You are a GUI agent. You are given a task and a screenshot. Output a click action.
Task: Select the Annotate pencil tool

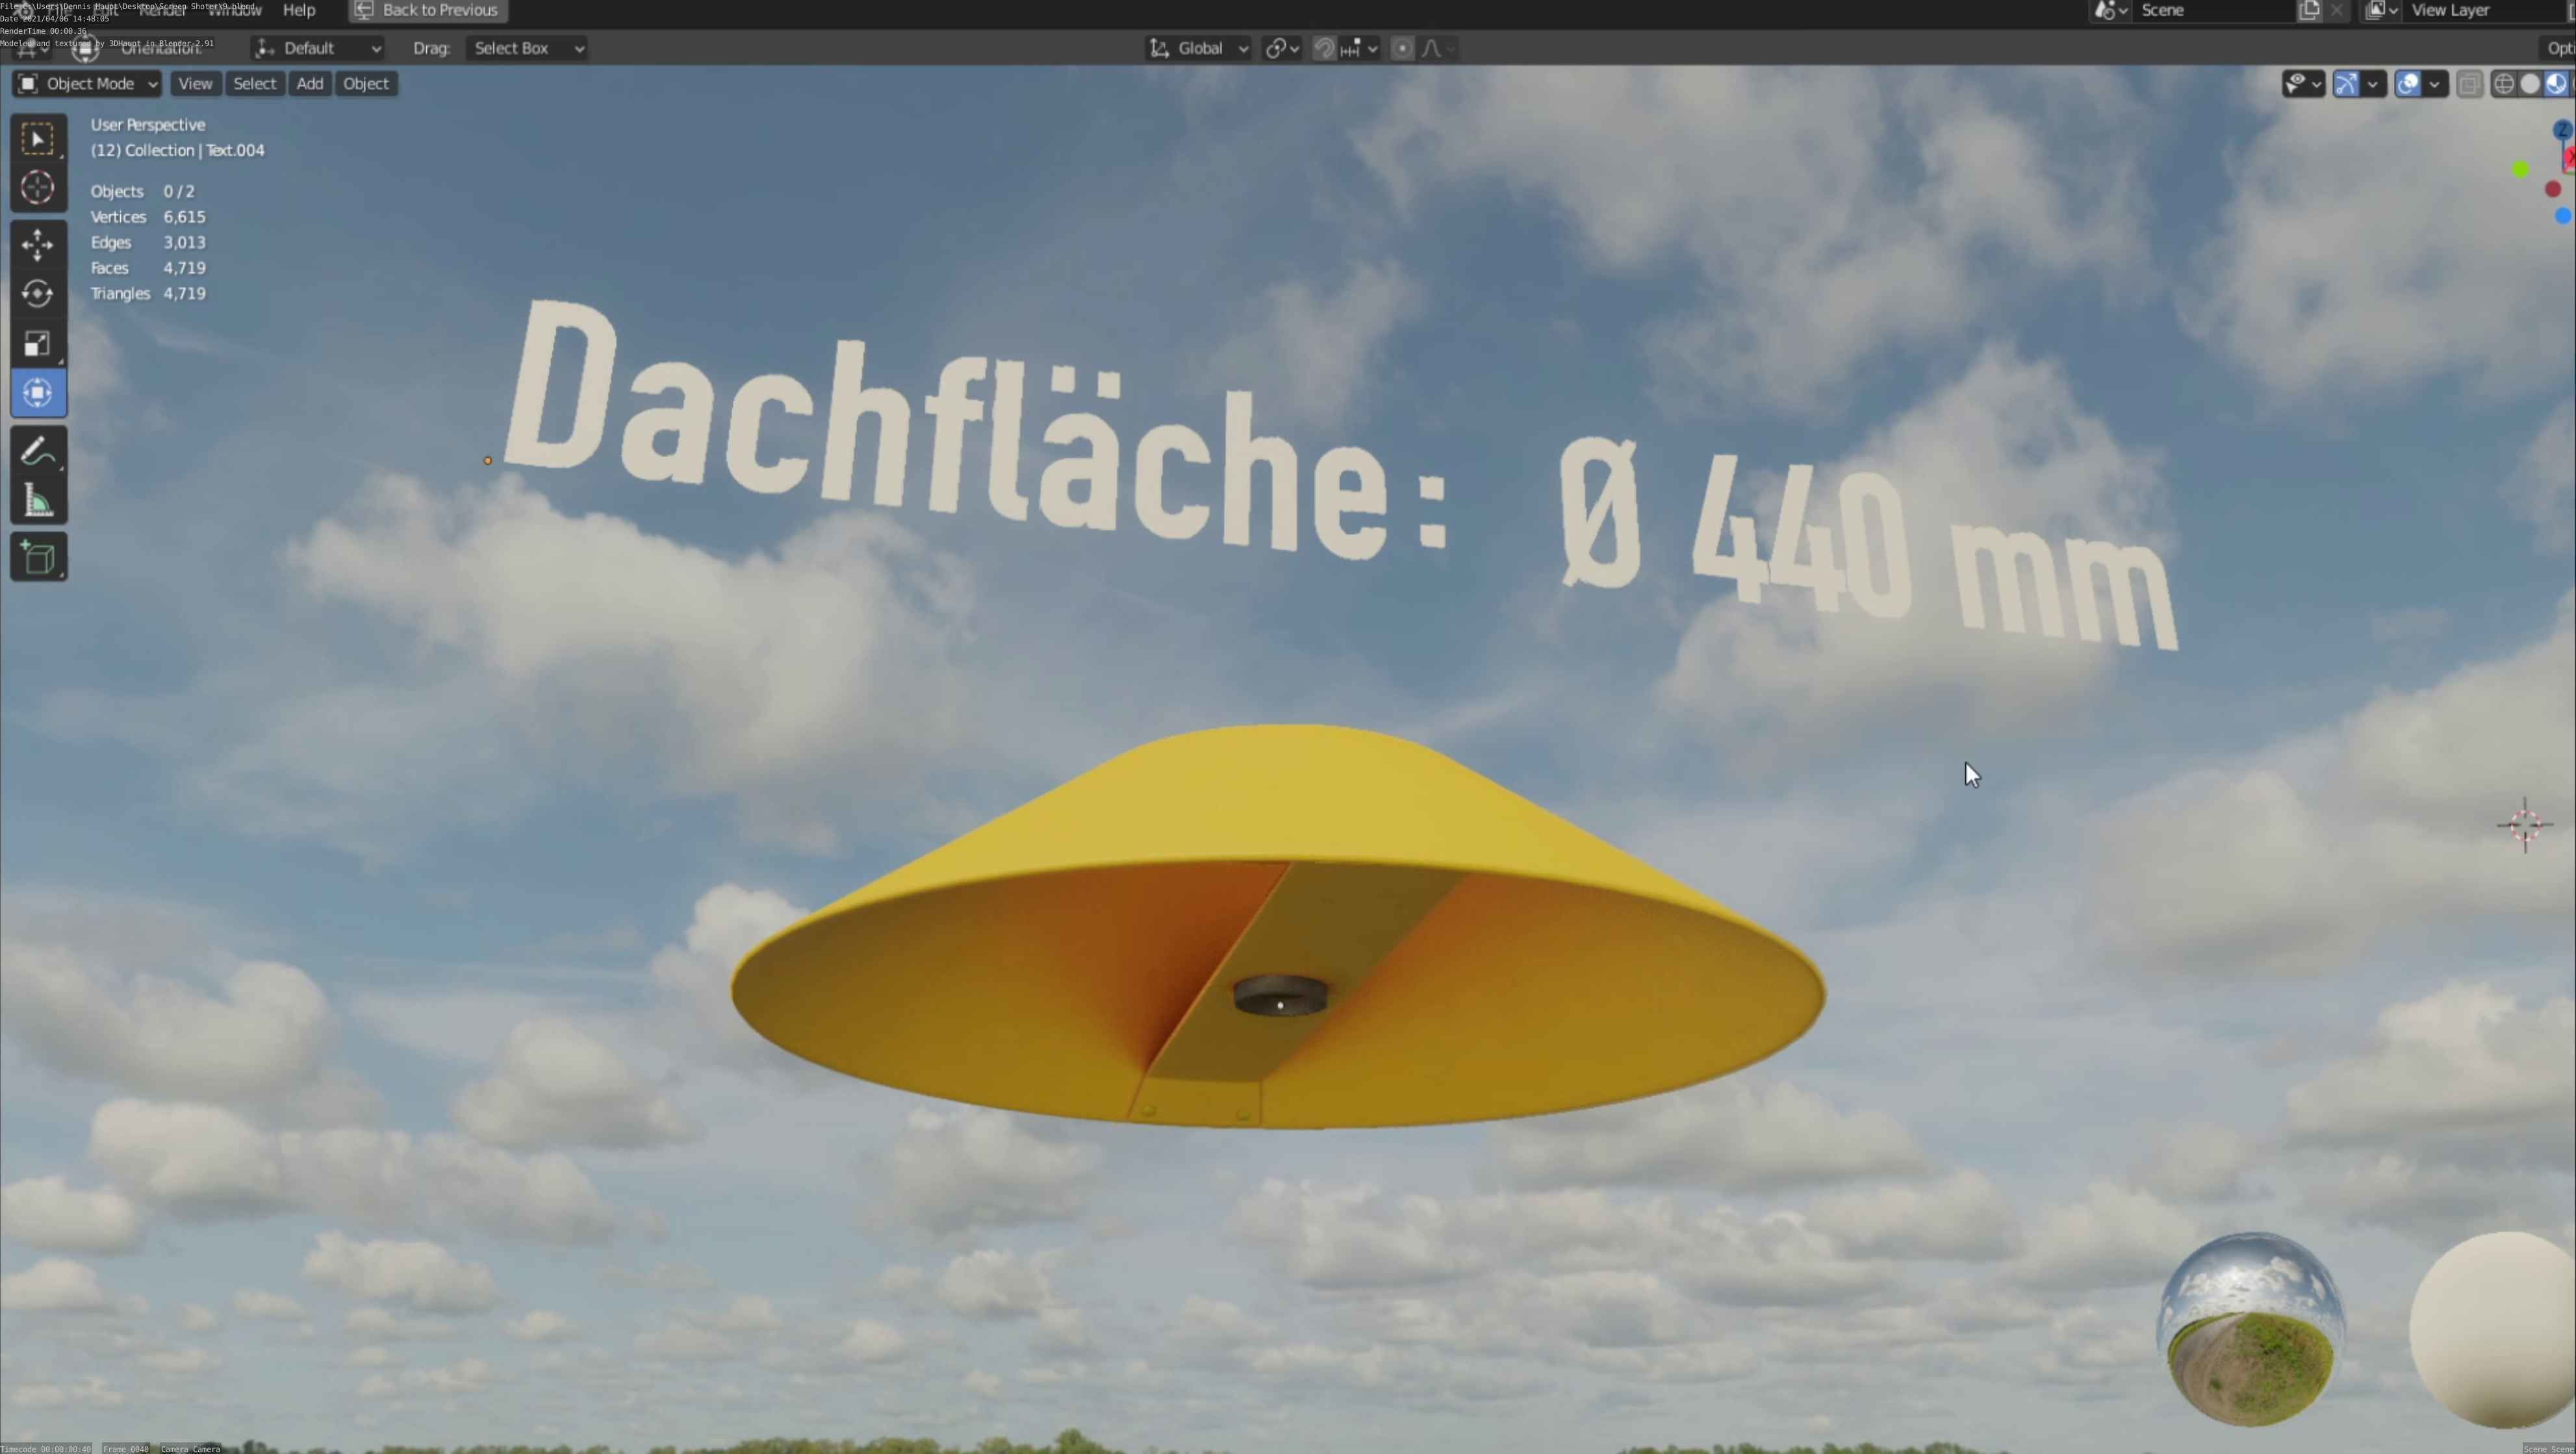coord(38,452)
